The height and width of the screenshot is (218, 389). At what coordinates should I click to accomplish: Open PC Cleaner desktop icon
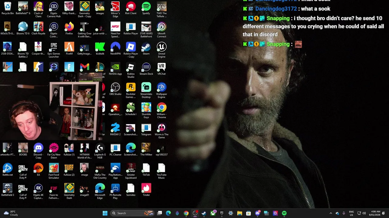coord(115,150)
